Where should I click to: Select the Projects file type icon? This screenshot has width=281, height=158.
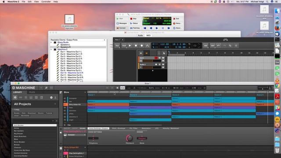pos(15,97)
